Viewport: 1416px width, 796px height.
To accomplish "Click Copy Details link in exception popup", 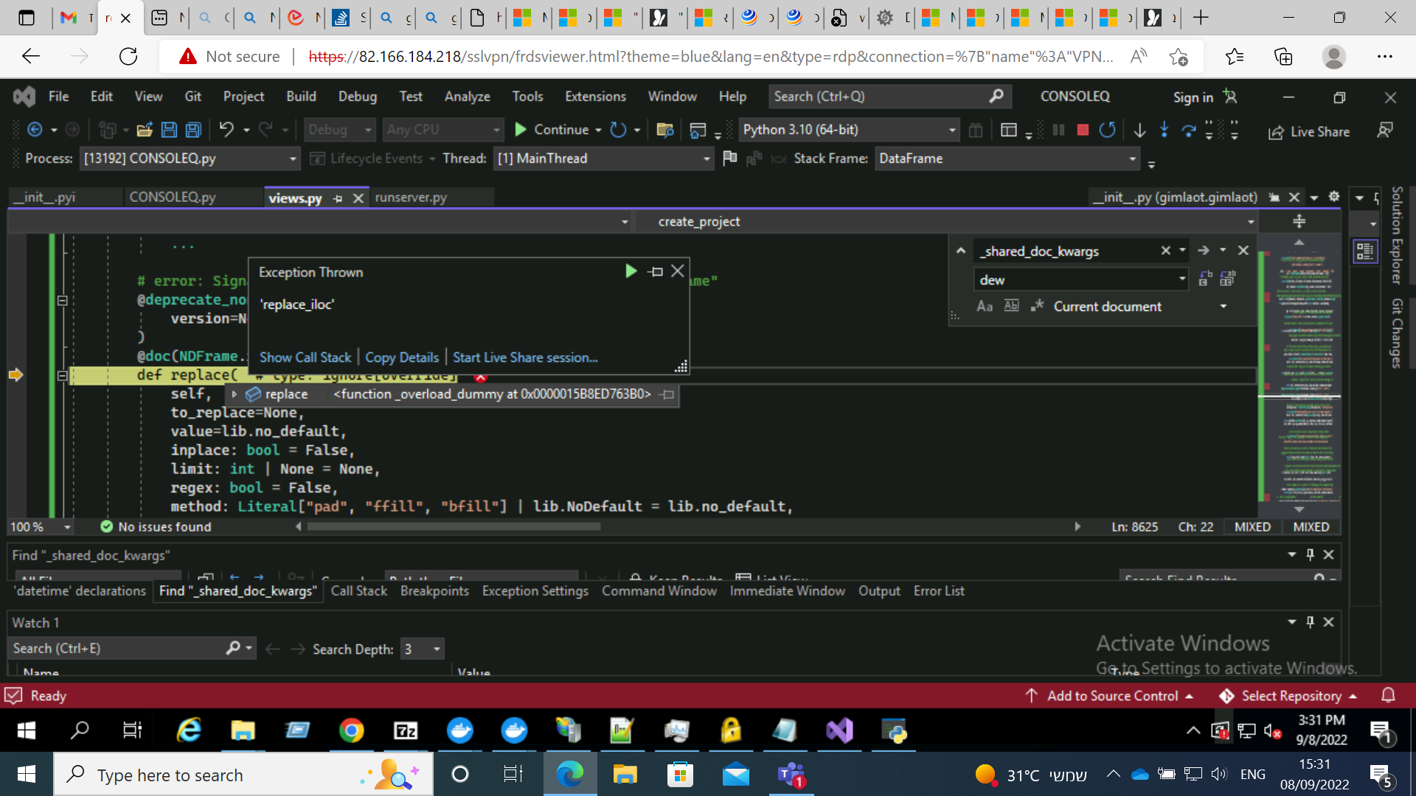I will pyautogui.click(x=402, y=357).
